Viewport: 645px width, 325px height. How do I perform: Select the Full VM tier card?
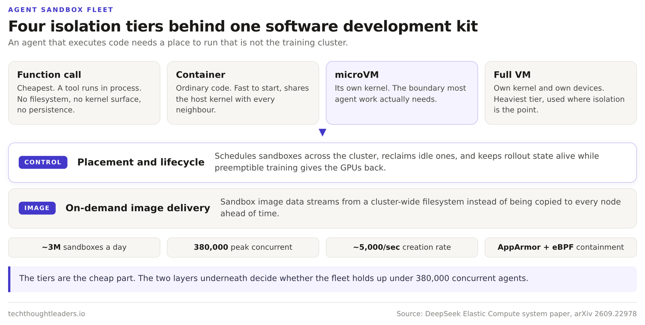561,93
